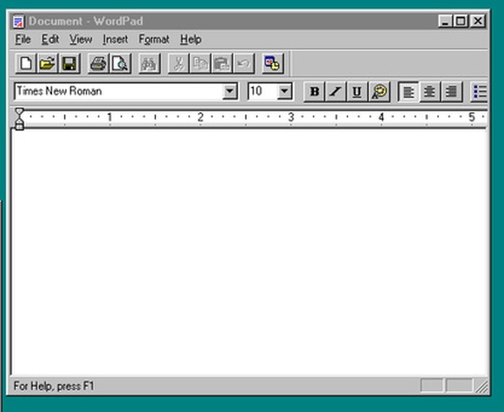Open a file with the folder icon
Screen dimensions: 504x412
[x=48, y=63]
